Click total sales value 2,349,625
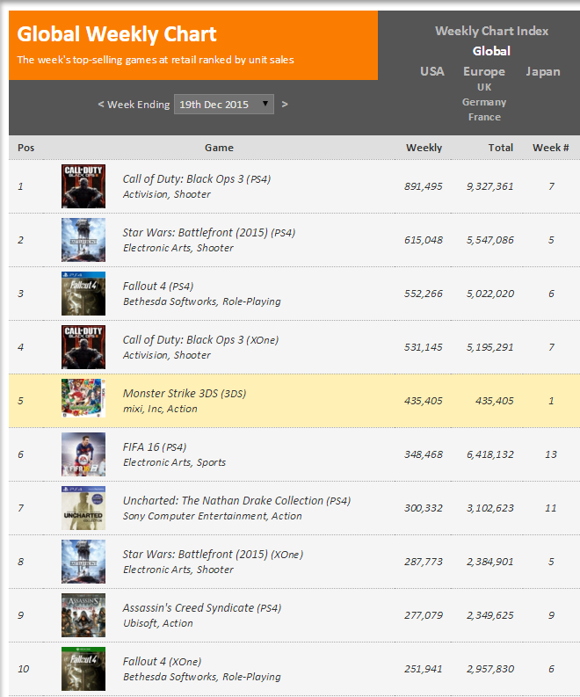The width and height of the screenshot is (580, 697). pyautogui.click(x=489, y=615)
